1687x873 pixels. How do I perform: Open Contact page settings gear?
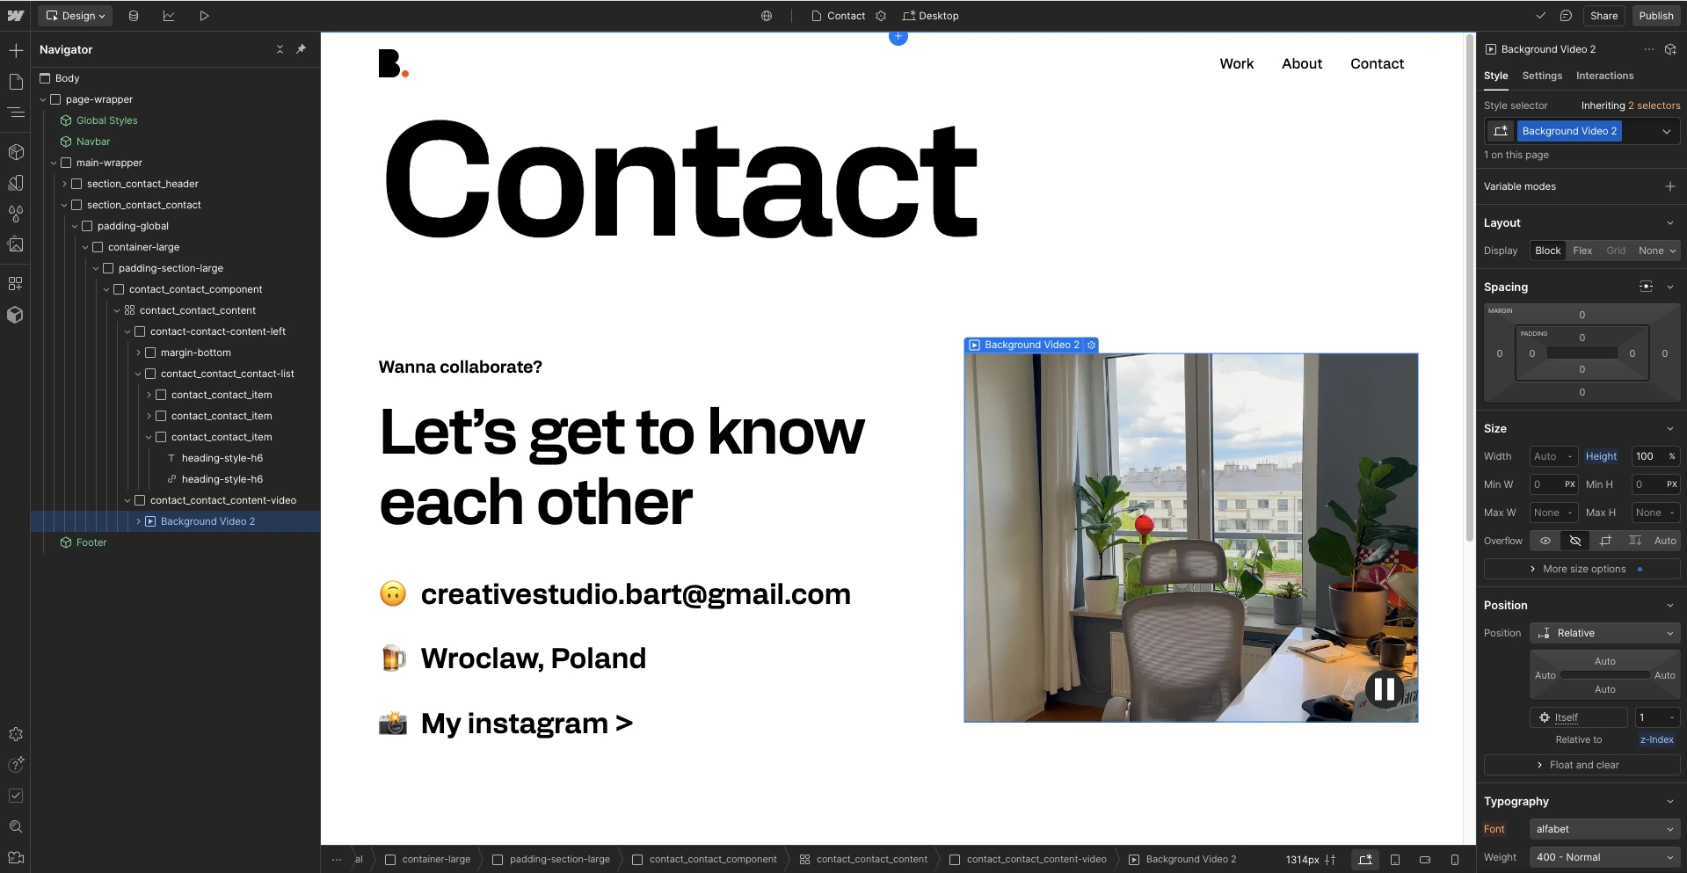(x=881, y=16)
